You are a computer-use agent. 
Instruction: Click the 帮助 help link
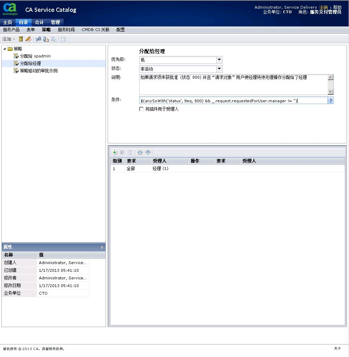point(337,7)
